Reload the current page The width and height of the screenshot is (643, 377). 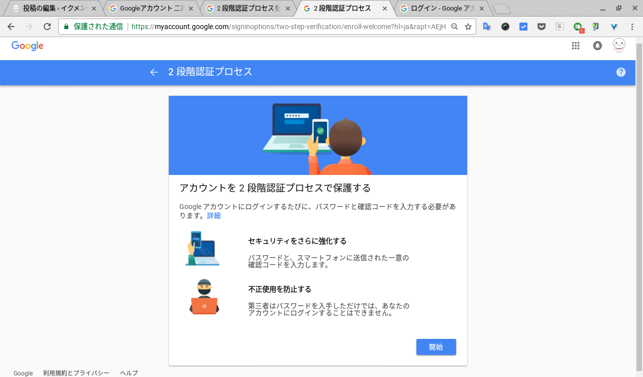[47, 27]
